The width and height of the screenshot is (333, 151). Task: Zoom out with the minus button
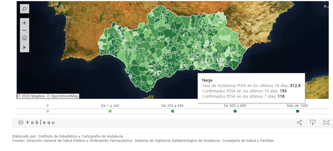[x=24, y=30]
